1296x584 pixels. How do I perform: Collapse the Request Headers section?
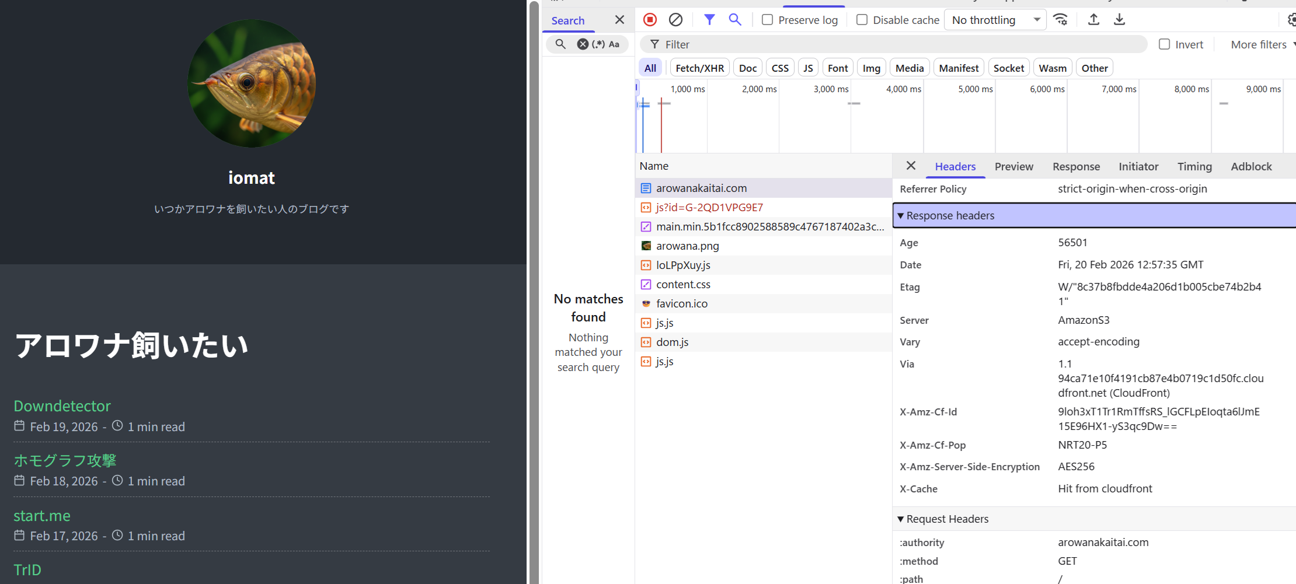pyautogui.click(x=901, y=519)
